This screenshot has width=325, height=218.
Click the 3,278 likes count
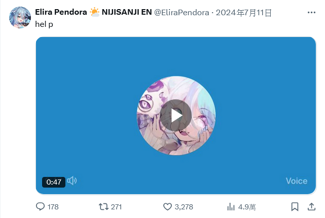[x=184, y=207]
